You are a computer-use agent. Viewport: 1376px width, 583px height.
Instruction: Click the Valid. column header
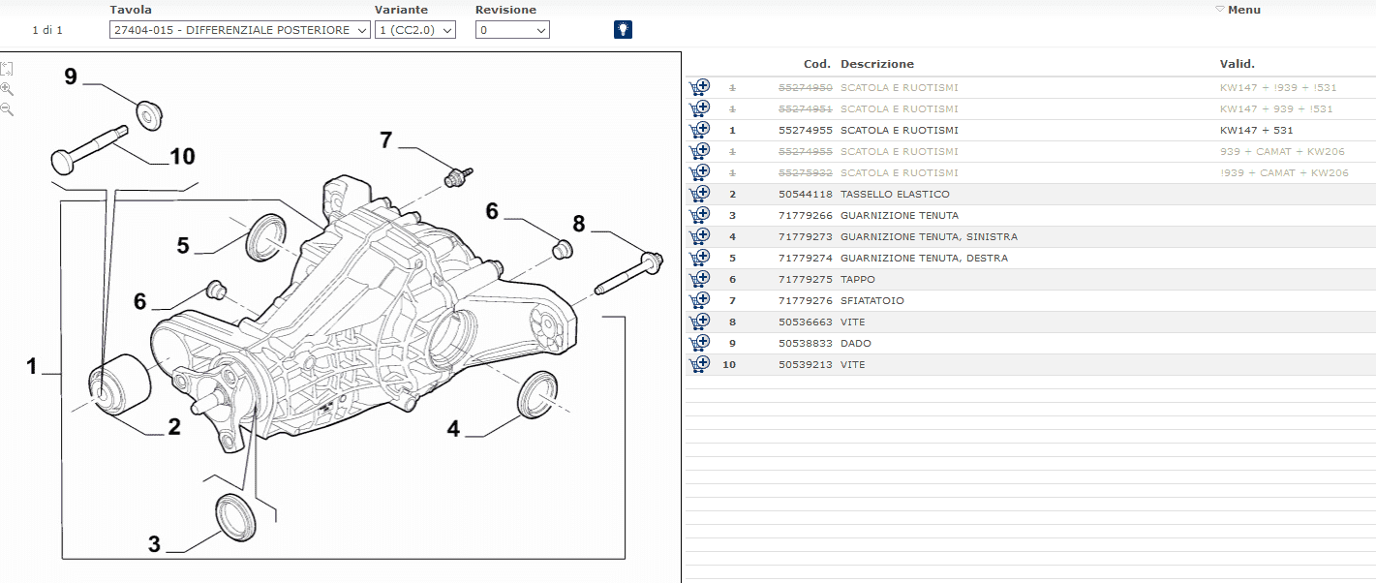click(1237, 64)
